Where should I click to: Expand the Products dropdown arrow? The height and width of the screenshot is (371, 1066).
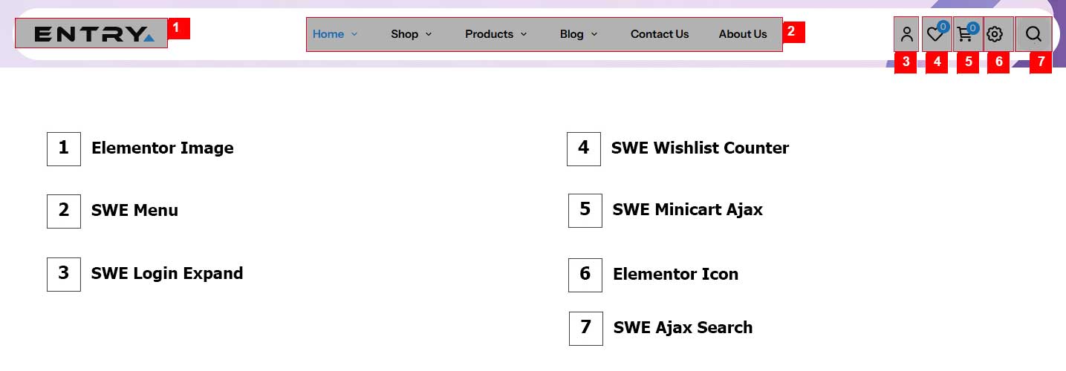click(524, 34)
